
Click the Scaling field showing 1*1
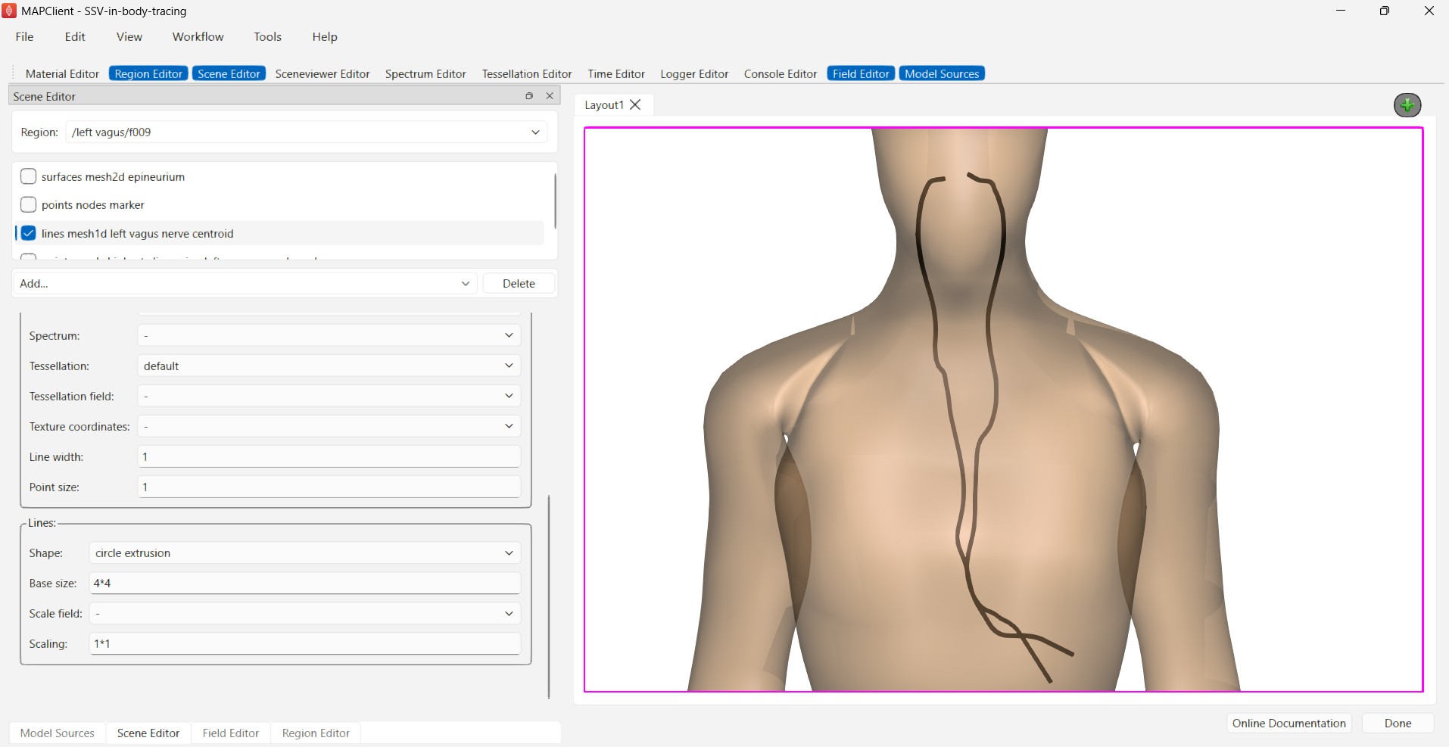(x=304, y=643)
